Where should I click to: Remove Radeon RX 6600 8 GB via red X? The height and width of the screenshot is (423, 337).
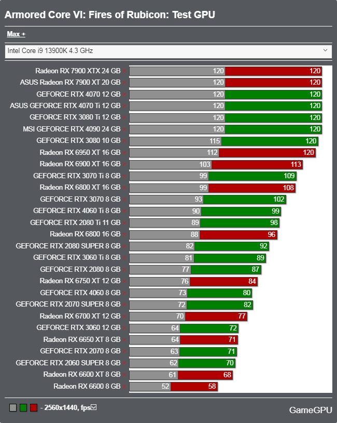[124, 387]
